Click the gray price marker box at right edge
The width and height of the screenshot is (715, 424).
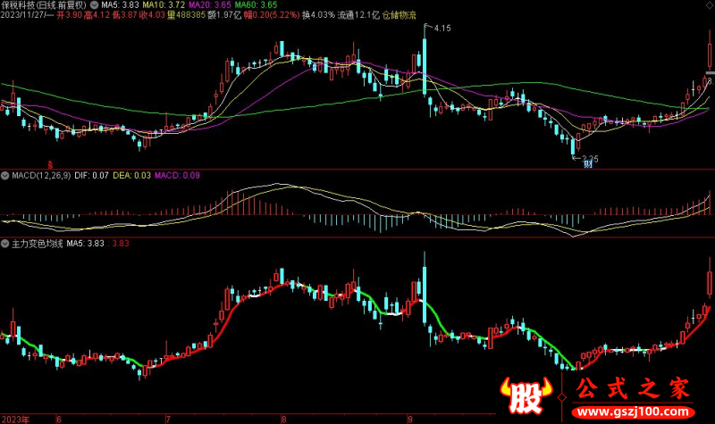[711, 73]
